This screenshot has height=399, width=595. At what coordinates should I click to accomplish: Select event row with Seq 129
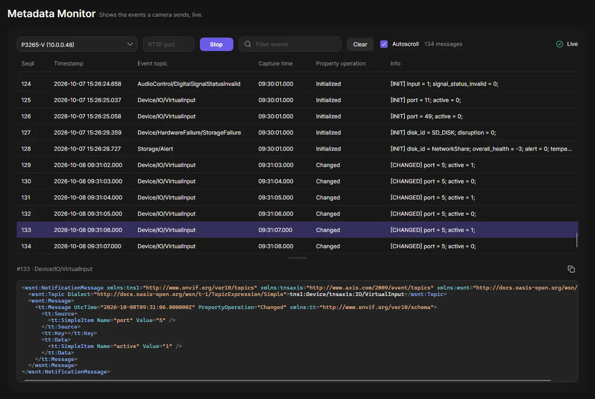(x=297, y=165)
